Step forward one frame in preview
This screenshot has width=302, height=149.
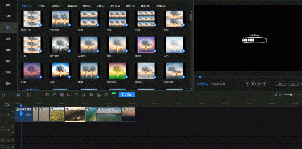click(x=259, y=84)
